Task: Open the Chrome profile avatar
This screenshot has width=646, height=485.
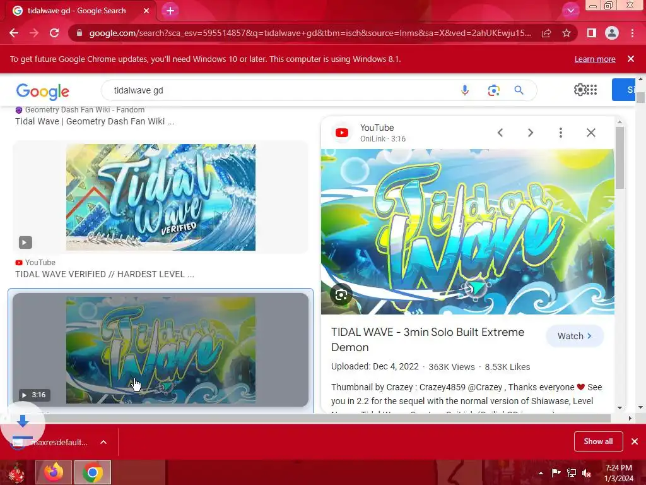Action: 612,33
